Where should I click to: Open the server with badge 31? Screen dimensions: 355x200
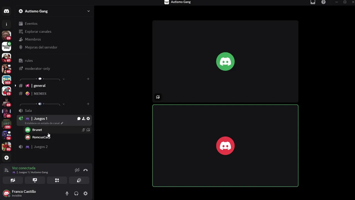coord(6,113)
